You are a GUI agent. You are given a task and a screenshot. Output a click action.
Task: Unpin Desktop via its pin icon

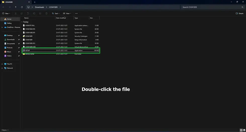click(19, 35)
